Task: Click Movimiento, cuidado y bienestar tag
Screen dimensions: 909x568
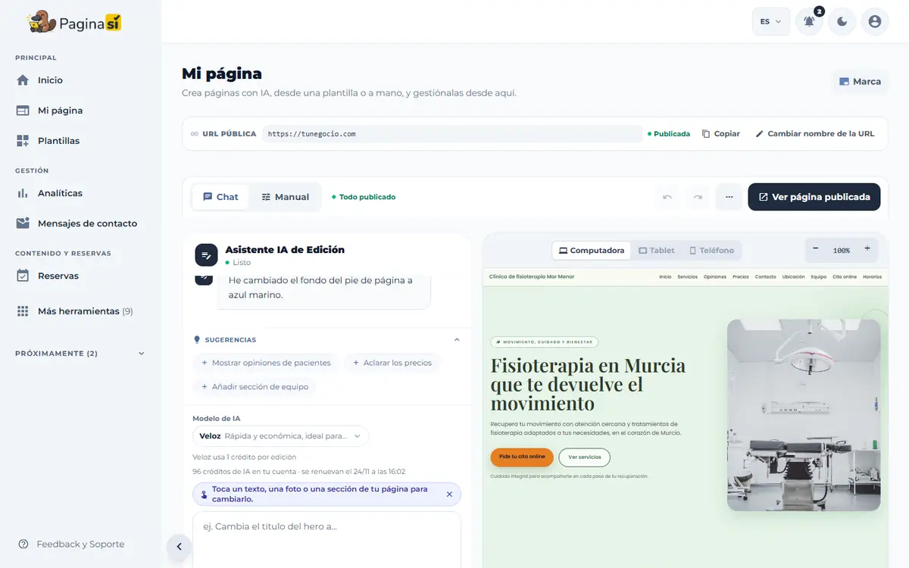Action: tap(545, 342)
